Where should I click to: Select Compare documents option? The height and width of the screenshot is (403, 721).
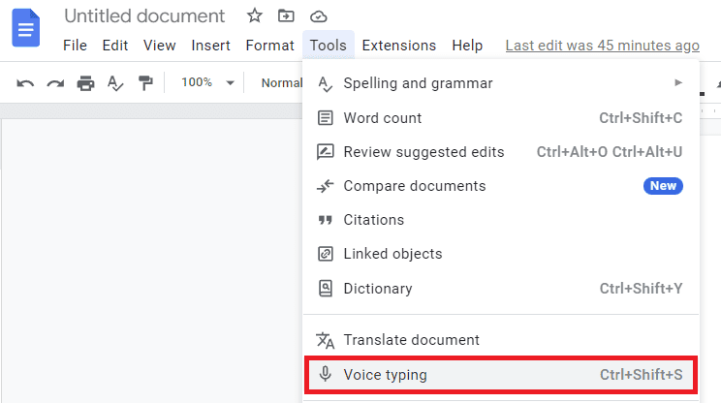[501, 186]
